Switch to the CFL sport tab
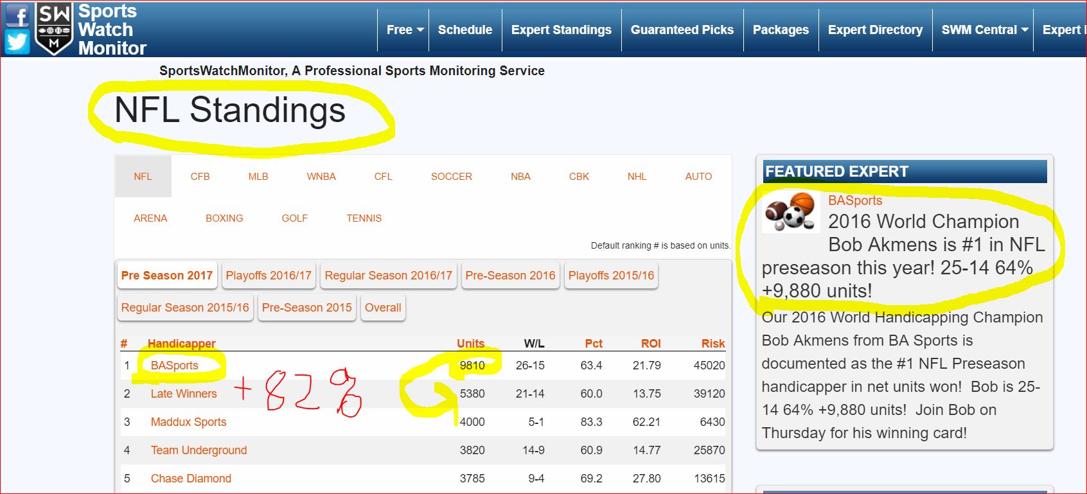Viewport: 1087px width, 494px height. coord(384,176)
